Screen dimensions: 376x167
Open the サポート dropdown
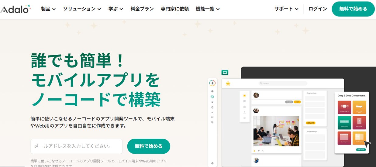(286, 9)
